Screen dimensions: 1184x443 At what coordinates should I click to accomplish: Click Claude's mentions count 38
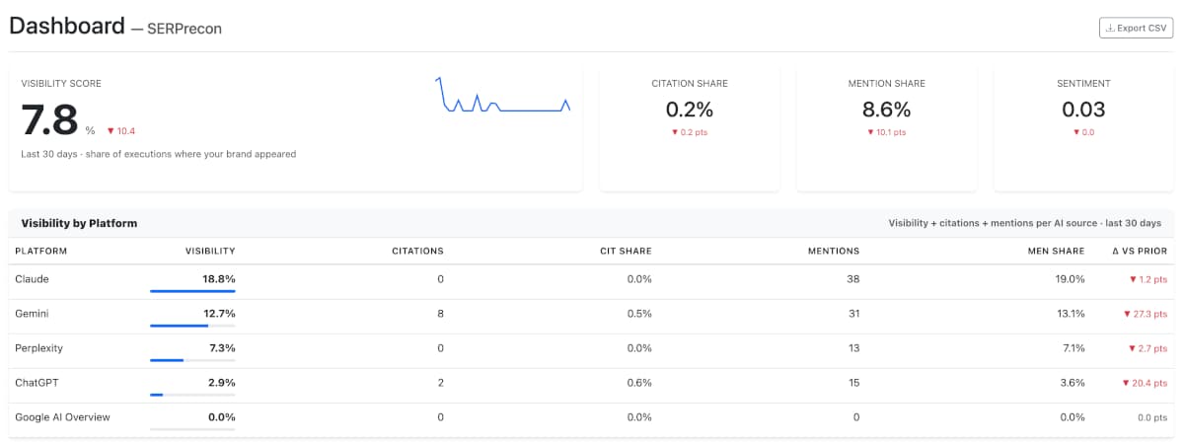[x=853, y=279]
